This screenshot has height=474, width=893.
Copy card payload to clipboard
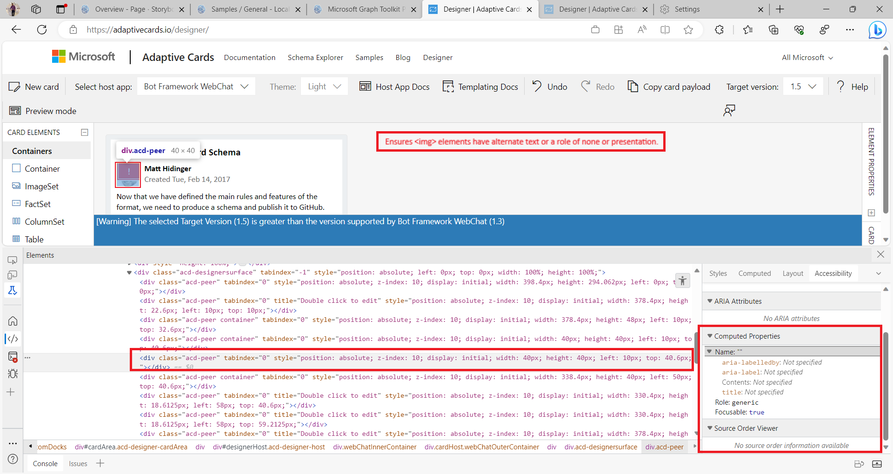click(x=669, y=87)
